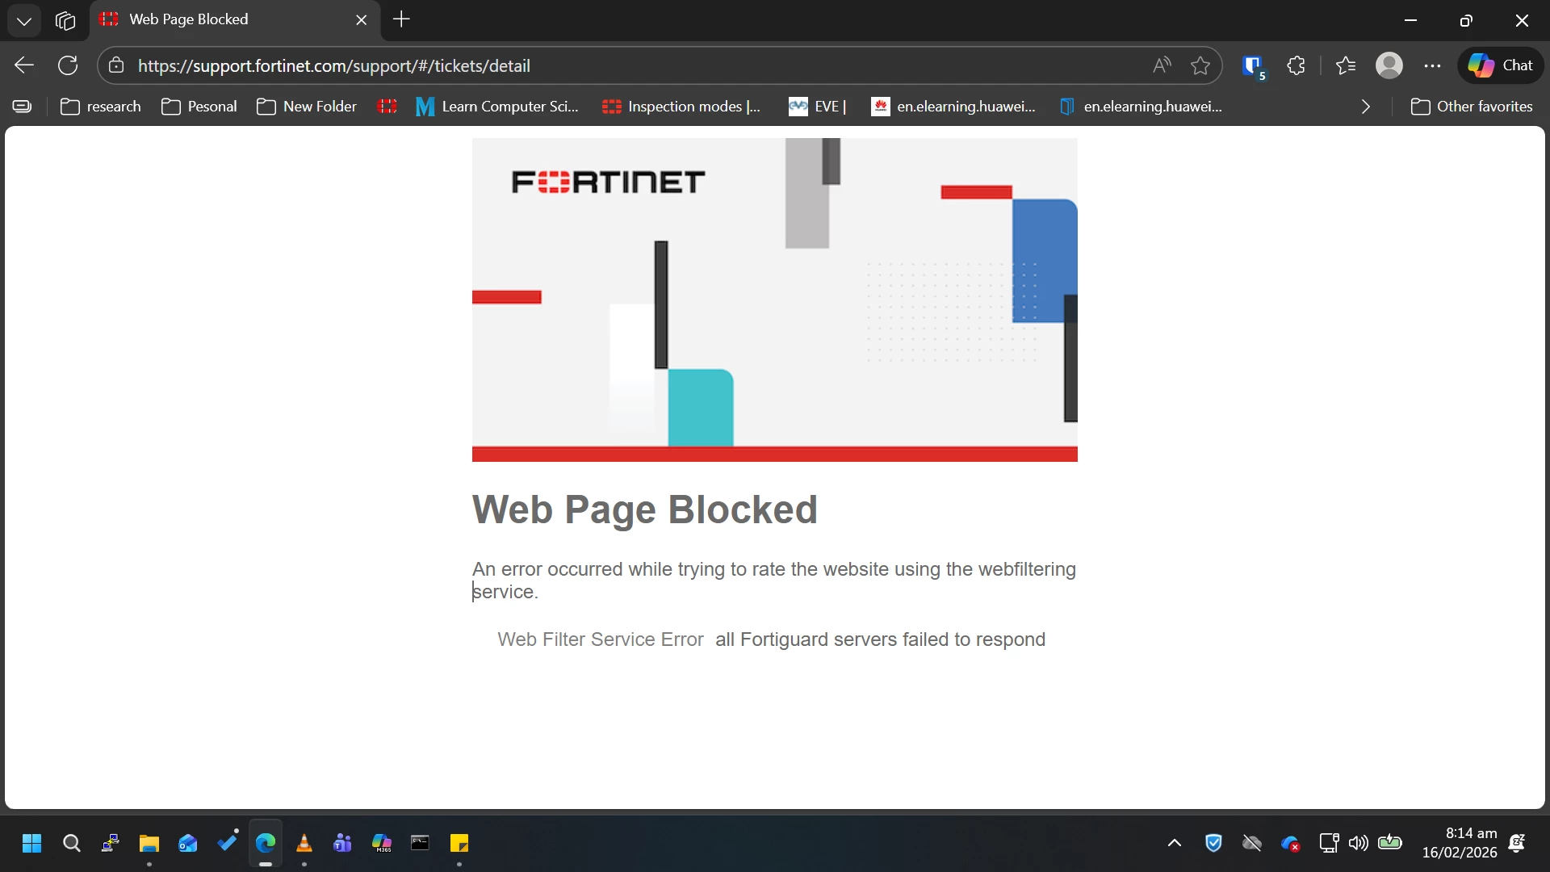The height and width of the screenshot is (872, 1550).
Task: Open Copilot Chat button
Action: pyautogui.click(x=1501, y=65)
